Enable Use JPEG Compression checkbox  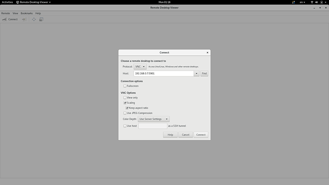(x=125, y=113)
